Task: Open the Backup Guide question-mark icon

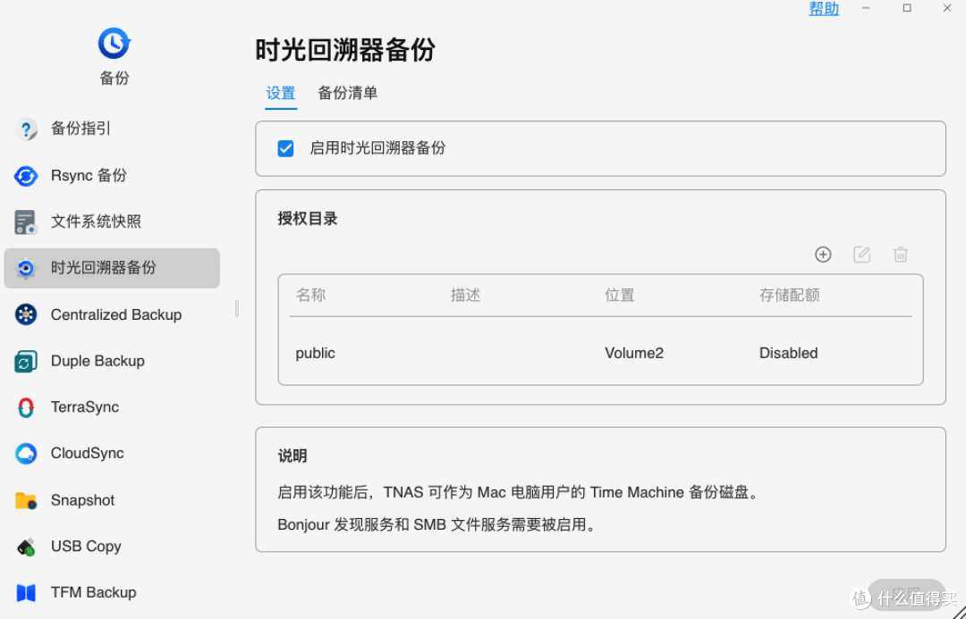Action: pyautogui.click(x=26, y=130)
